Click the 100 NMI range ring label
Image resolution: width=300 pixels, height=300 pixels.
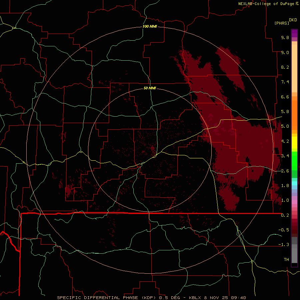tap(150, 26)
